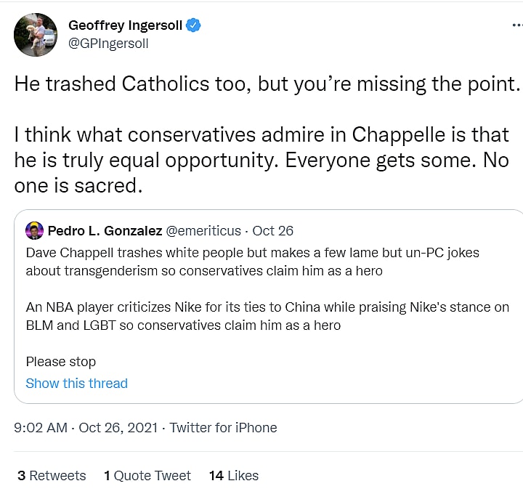523x494 pixels.
Task: Open the more options ellipsis menu
Action: click(517, 25)
